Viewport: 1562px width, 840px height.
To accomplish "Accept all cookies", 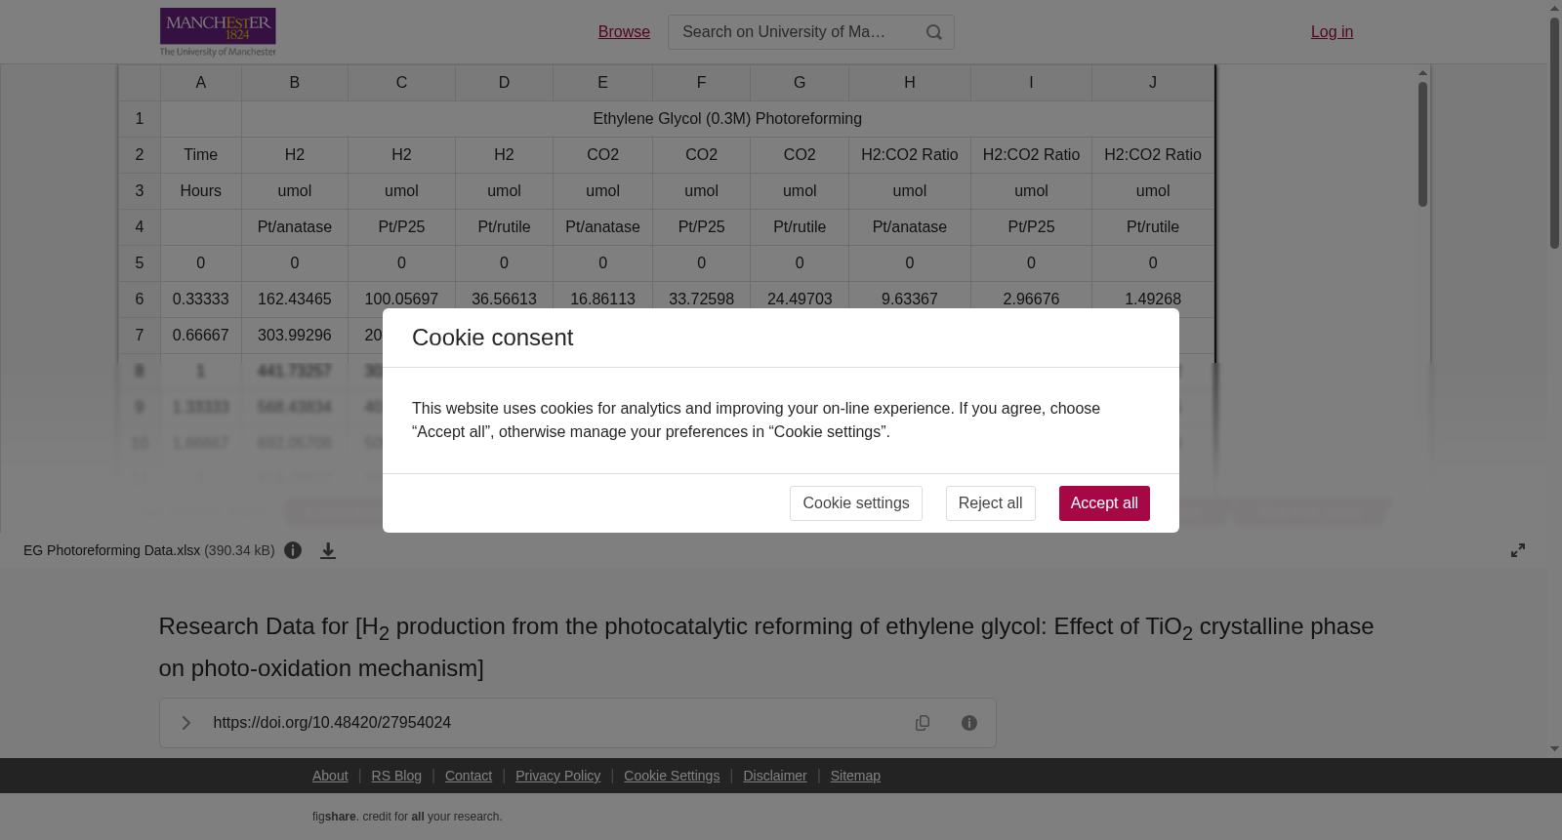I will [1104, 503].
